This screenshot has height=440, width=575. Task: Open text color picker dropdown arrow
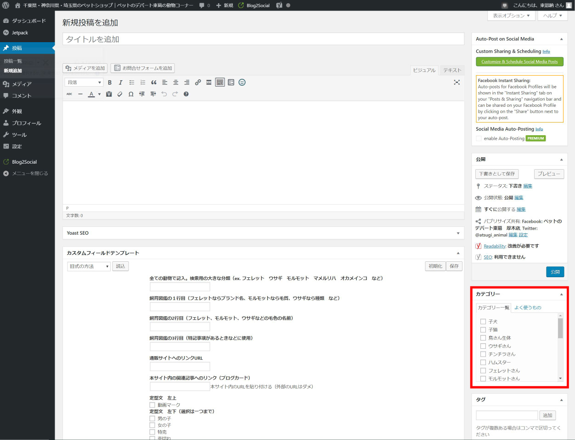coord(99,94)
